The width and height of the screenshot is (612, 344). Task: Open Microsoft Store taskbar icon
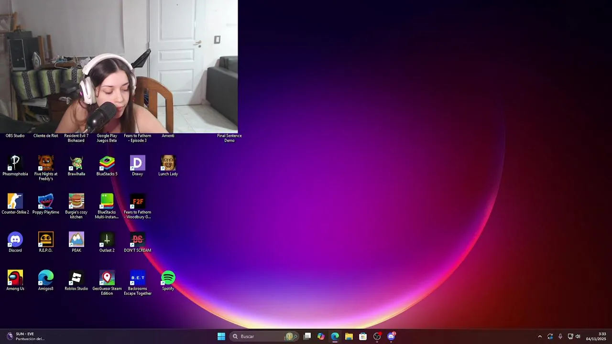point(363,336)
